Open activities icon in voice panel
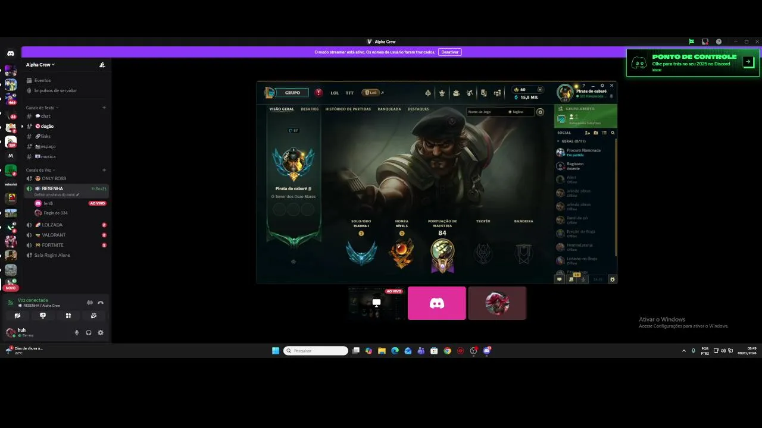 click(68, 316)
